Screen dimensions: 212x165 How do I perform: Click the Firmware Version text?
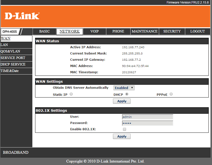[187, 2]
